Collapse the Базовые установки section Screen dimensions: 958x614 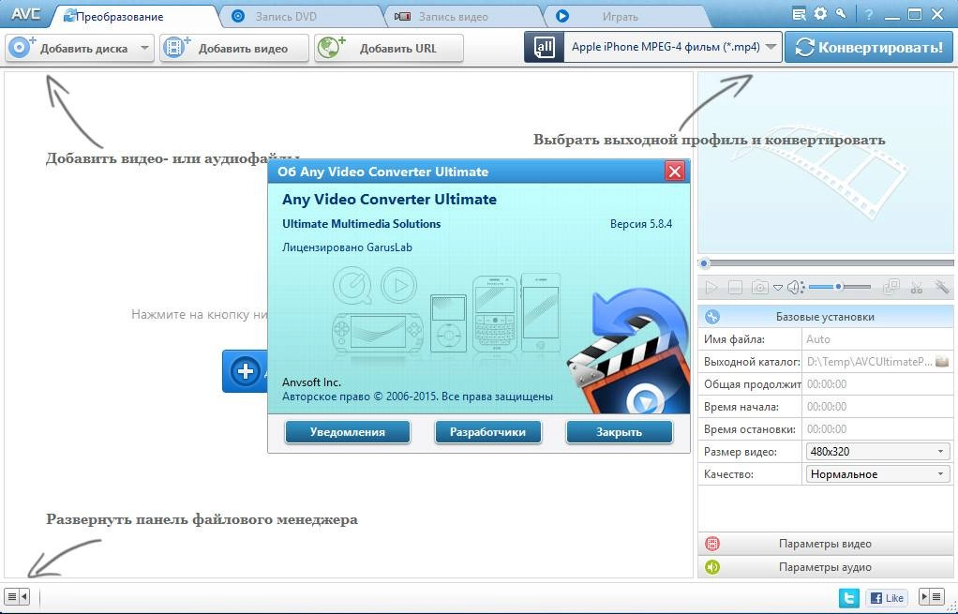(x=826, y=317)
